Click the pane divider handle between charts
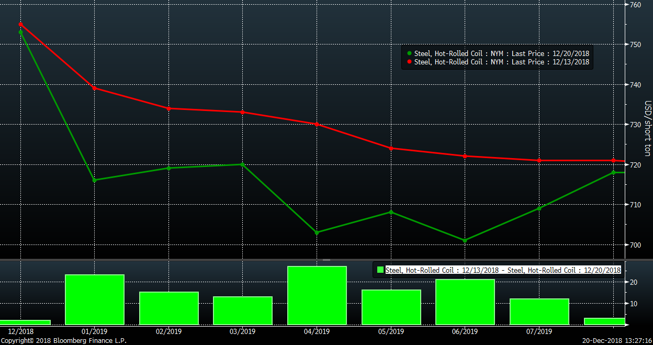The width and height of the screenshot is (653, 345). 326,260
